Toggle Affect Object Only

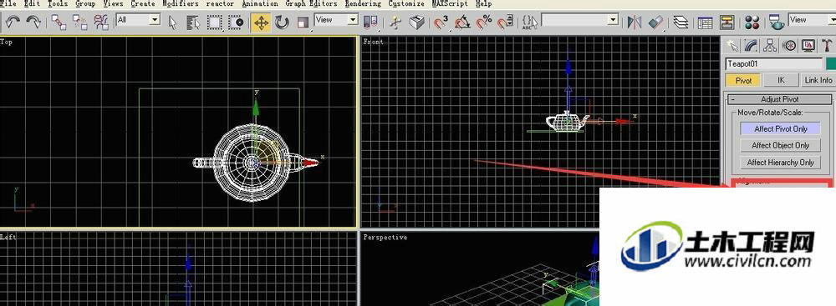click(x=781, y=145)
